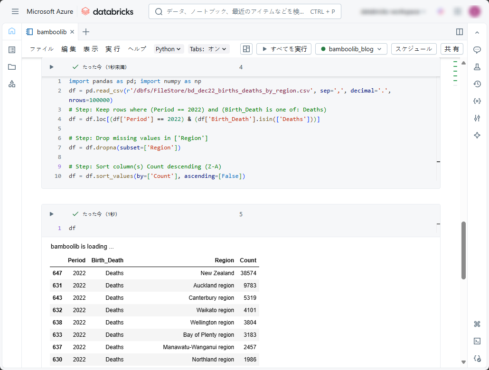489x370 pixels.
Task: Click the notebook vertical scrollbar thumb
Action: click(463, 250)
